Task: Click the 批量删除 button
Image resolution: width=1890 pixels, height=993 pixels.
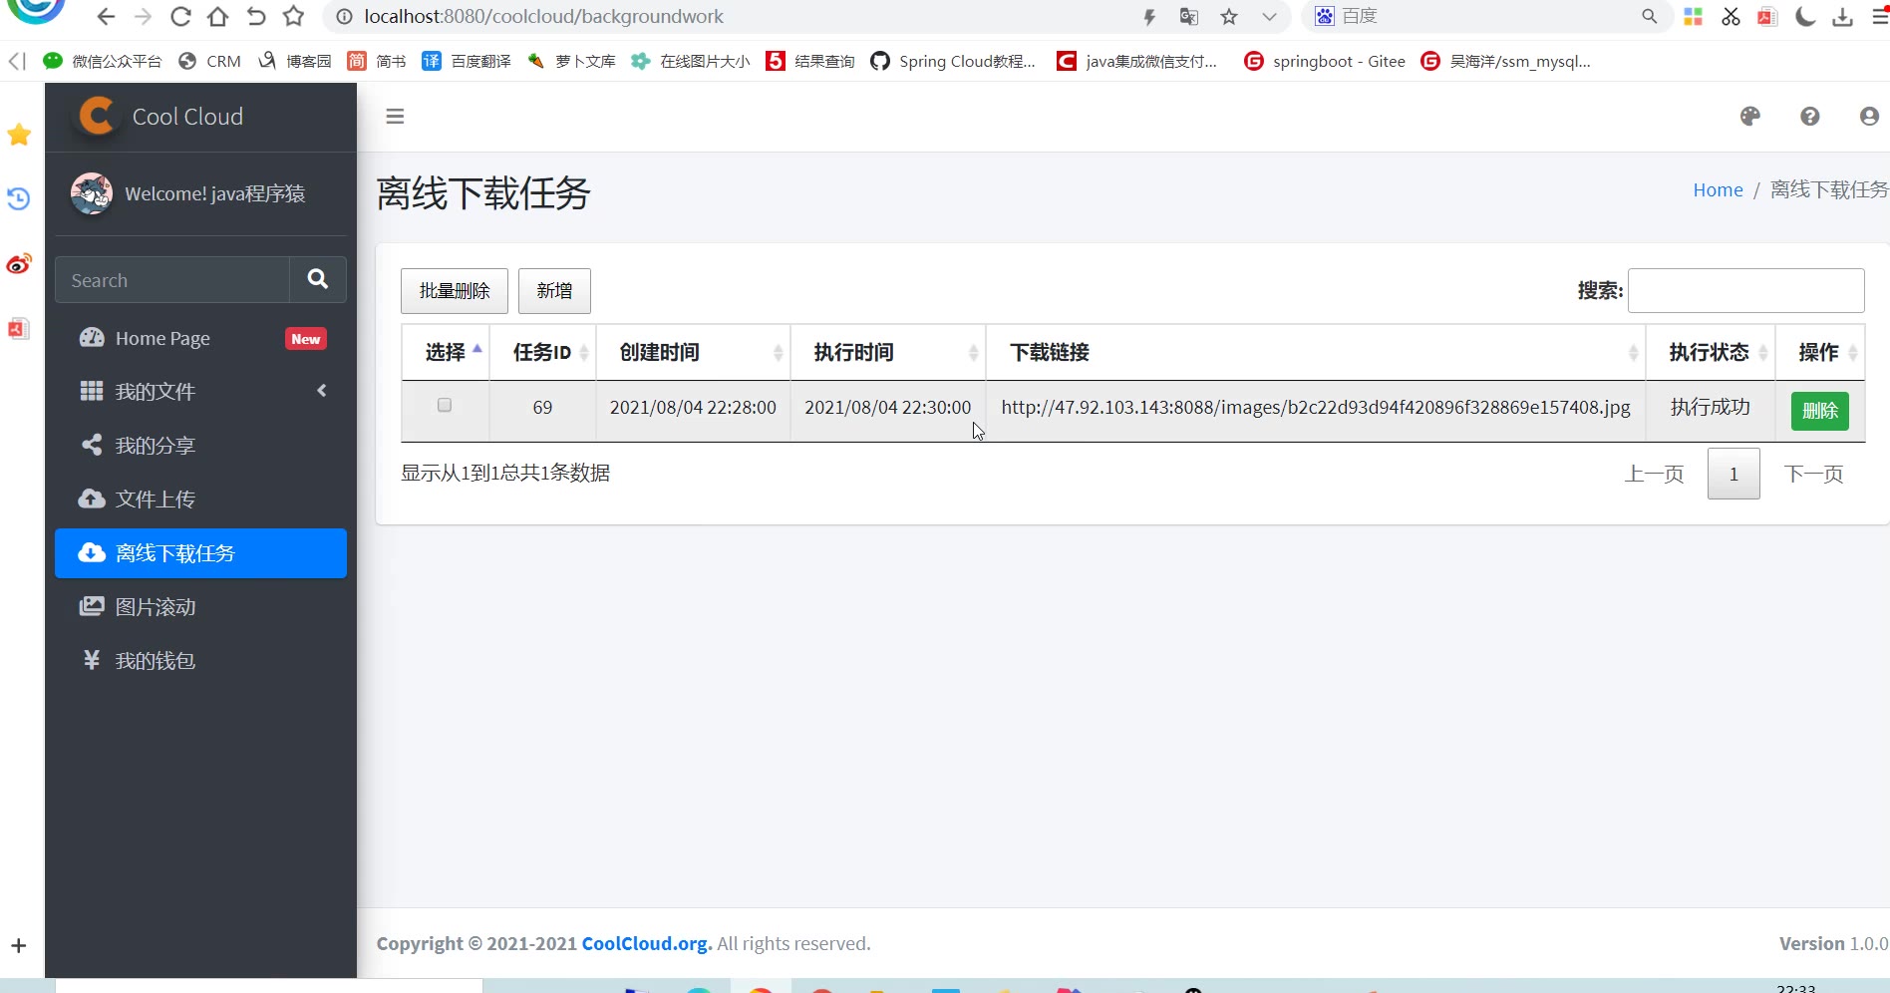Action: [455, 290]
